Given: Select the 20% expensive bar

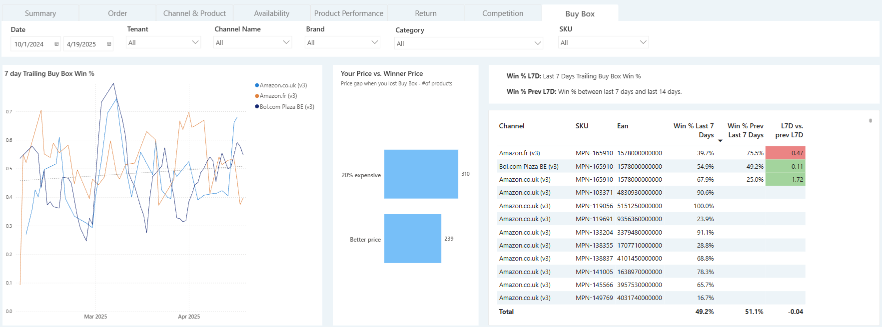Looking at the screenshot, I should [421, 174].
